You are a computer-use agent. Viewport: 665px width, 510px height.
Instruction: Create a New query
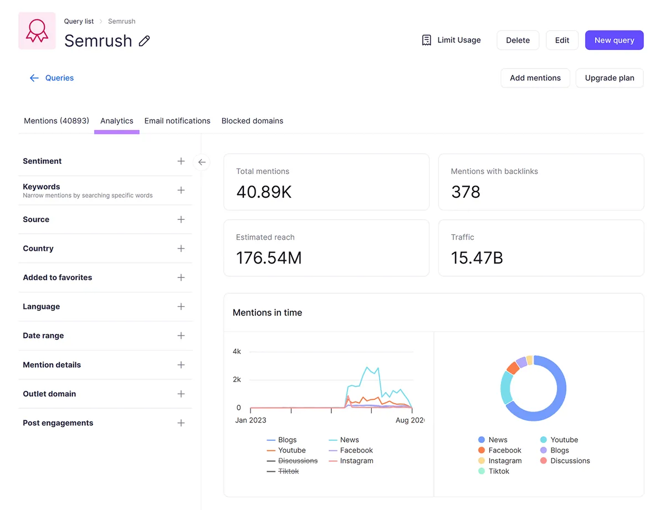[615, 40]
